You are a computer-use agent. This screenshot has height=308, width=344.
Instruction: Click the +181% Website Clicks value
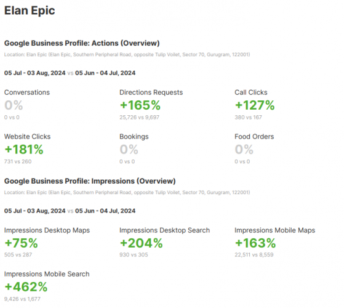pos(24,150)
